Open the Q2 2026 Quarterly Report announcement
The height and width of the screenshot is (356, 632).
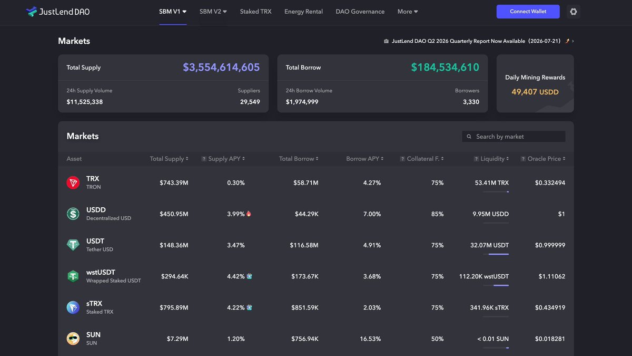476,41
